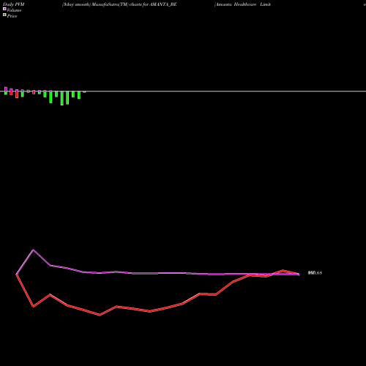The height and width of the screenshot is (366, 366).
Task: Click the 'Amanta Healthcare Limit' company name
Action: click(x=242, y=4)
